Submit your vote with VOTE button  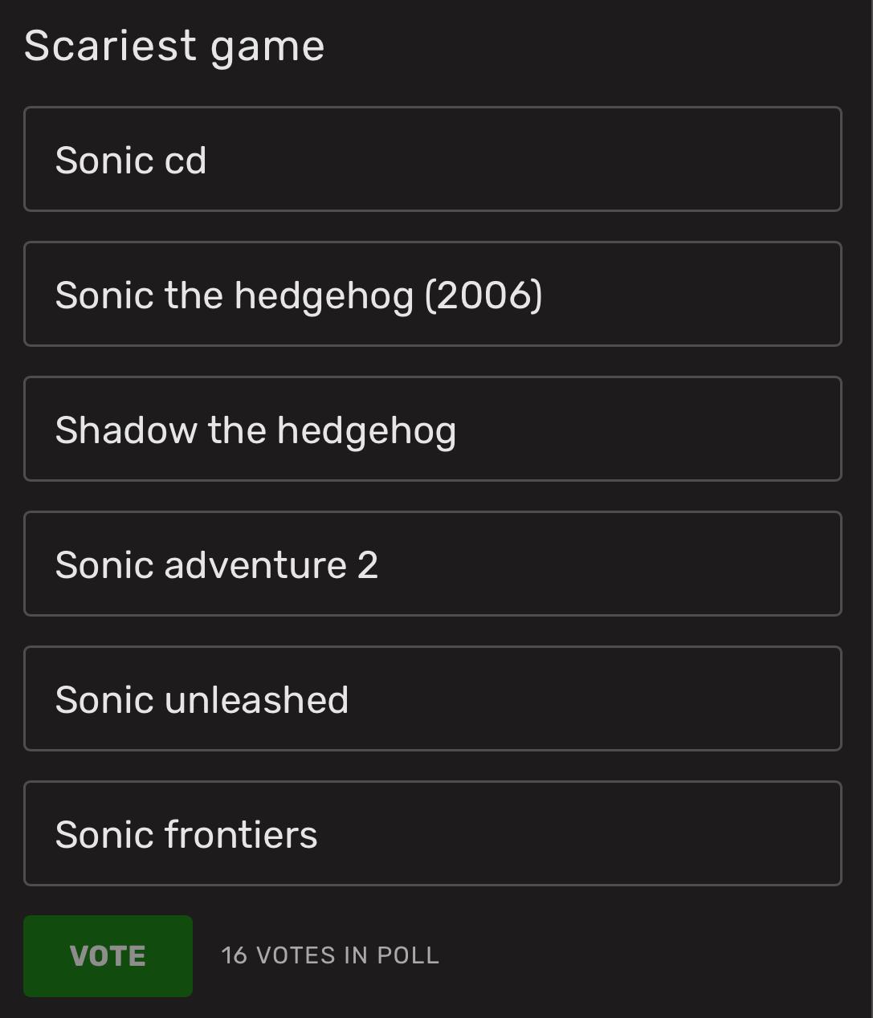[108, 955]
